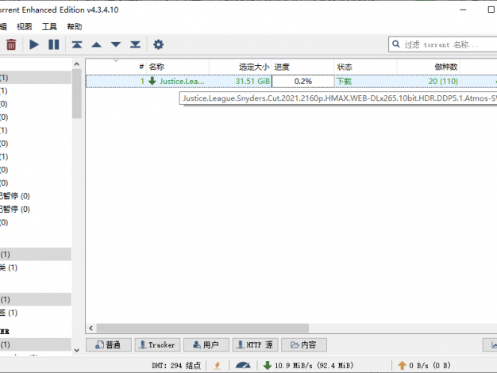Click the horizontal scrollbar thumb in torrent list
Screen dimensions: 497x373
[x=202, y=328]
